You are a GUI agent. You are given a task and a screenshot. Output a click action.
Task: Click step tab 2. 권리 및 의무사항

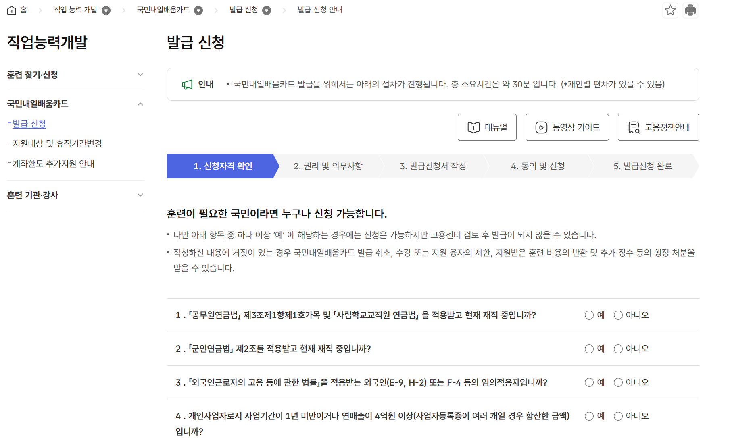[328, 166]
